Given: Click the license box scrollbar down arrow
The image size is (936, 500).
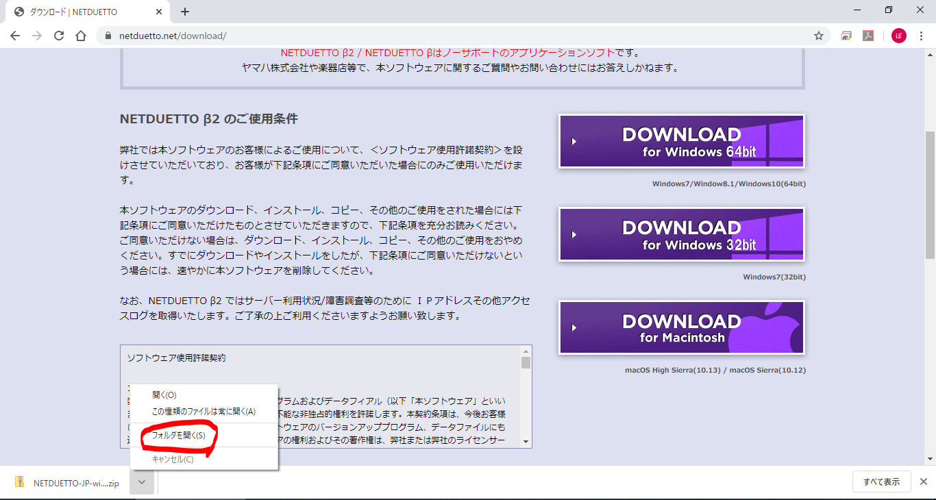Looking at the screenshot, I should 526,442.
